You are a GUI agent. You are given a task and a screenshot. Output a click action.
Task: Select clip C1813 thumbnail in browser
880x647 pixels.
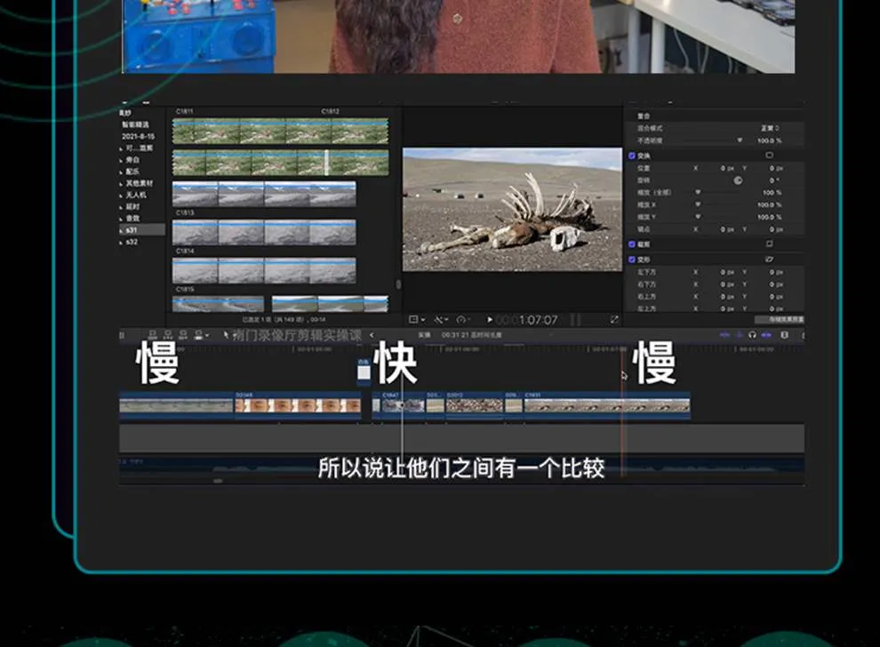click(264, 232)
